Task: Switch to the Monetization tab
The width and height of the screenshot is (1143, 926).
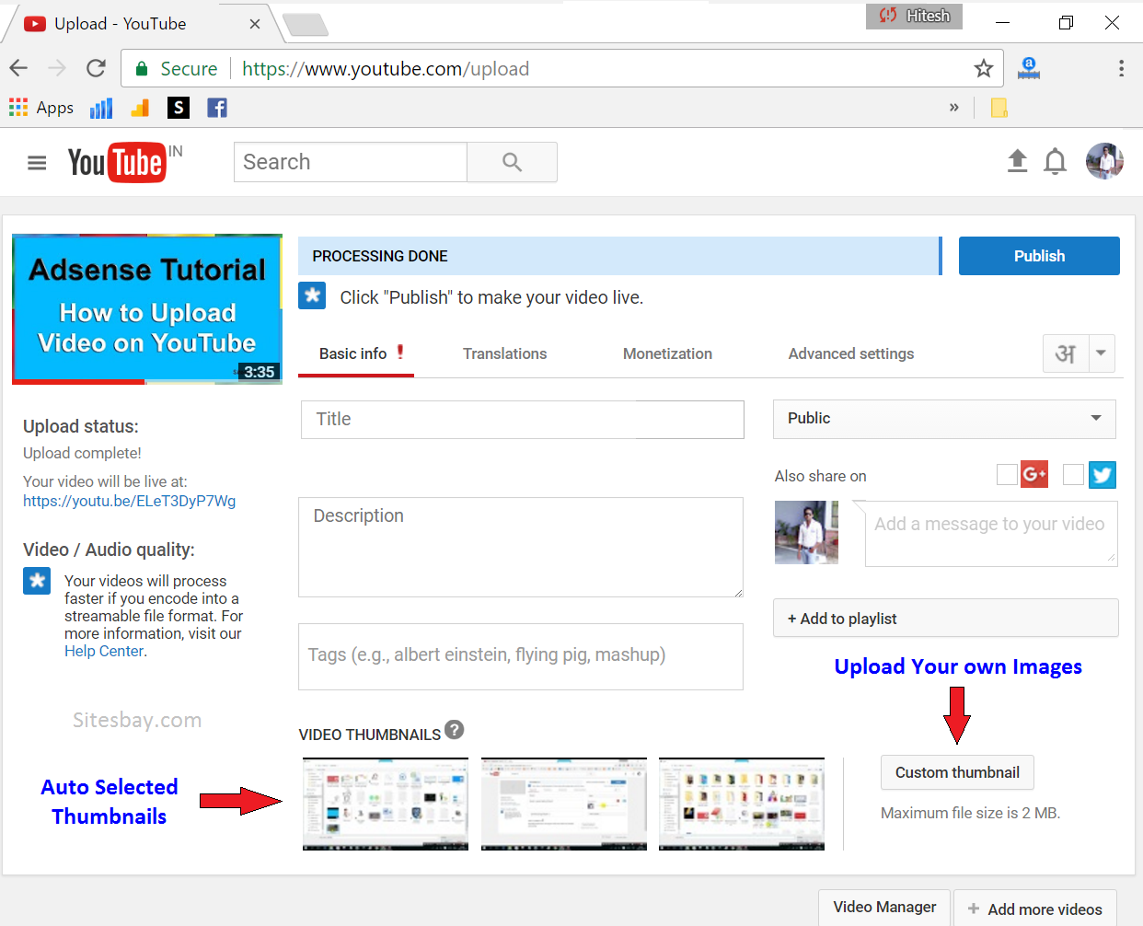Action: [x=667, y=354]
